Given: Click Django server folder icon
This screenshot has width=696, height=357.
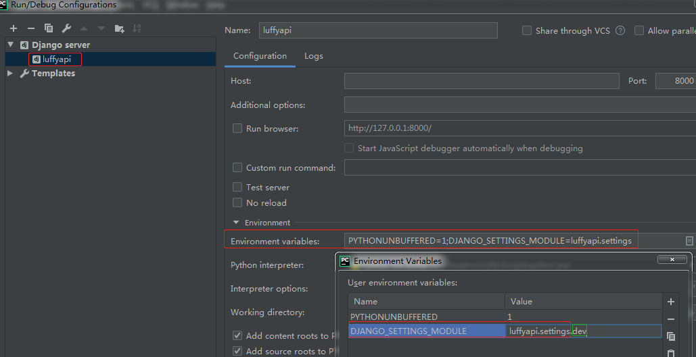Looking at the screenshot, I should click(24, 45).
